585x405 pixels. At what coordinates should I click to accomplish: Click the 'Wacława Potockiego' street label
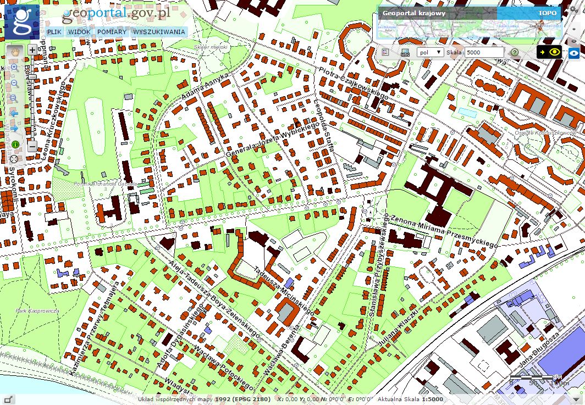pyautogui.click(x=223, y=367)
